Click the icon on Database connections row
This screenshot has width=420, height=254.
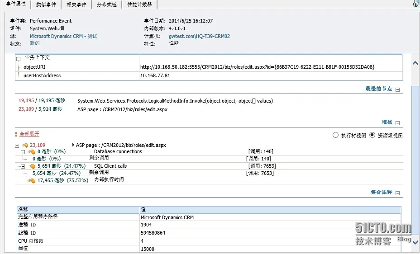click(32, 152)
